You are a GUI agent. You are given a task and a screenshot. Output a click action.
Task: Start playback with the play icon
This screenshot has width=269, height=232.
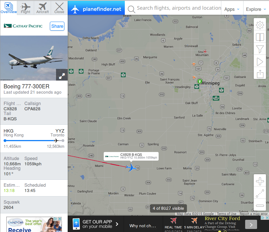(x=260, y=62)
